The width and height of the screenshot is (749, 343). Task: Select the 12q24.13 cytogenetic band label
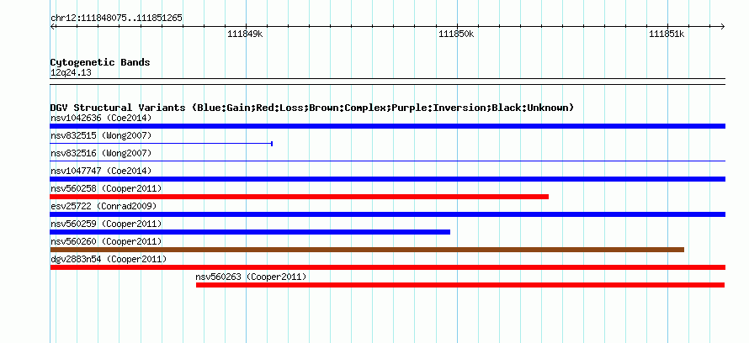tap(71, 72)
